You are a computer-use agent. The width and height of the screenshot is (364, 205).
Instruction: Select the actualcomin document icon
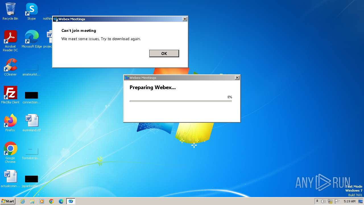[10, 179]
